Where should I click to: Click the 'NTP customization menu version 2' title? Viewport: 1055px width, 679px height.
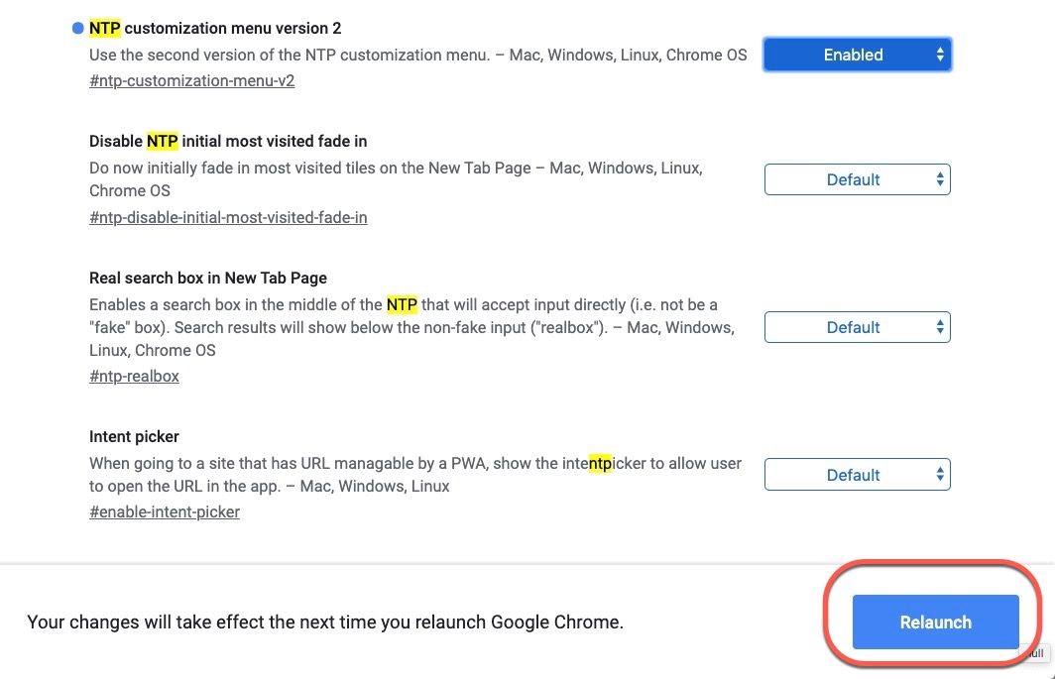[215, 29]
